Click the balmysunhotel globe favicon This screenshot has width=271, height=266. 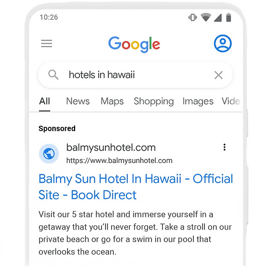pyautogui.click(x=49, y=154)
